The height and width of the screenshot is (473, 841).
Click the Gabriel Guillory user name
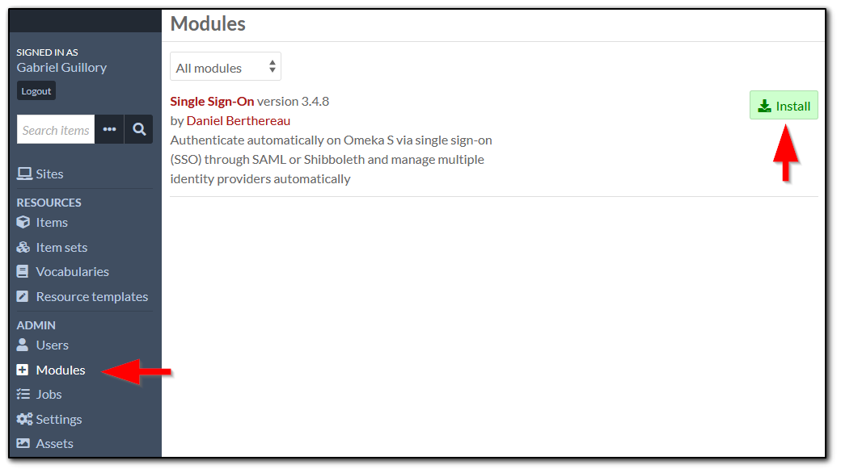61,68
